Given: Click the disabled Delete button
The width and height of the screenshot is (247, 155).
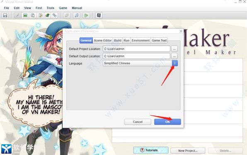Looking at the screenshot, I should pyautogui.click(x=225, y=151).
